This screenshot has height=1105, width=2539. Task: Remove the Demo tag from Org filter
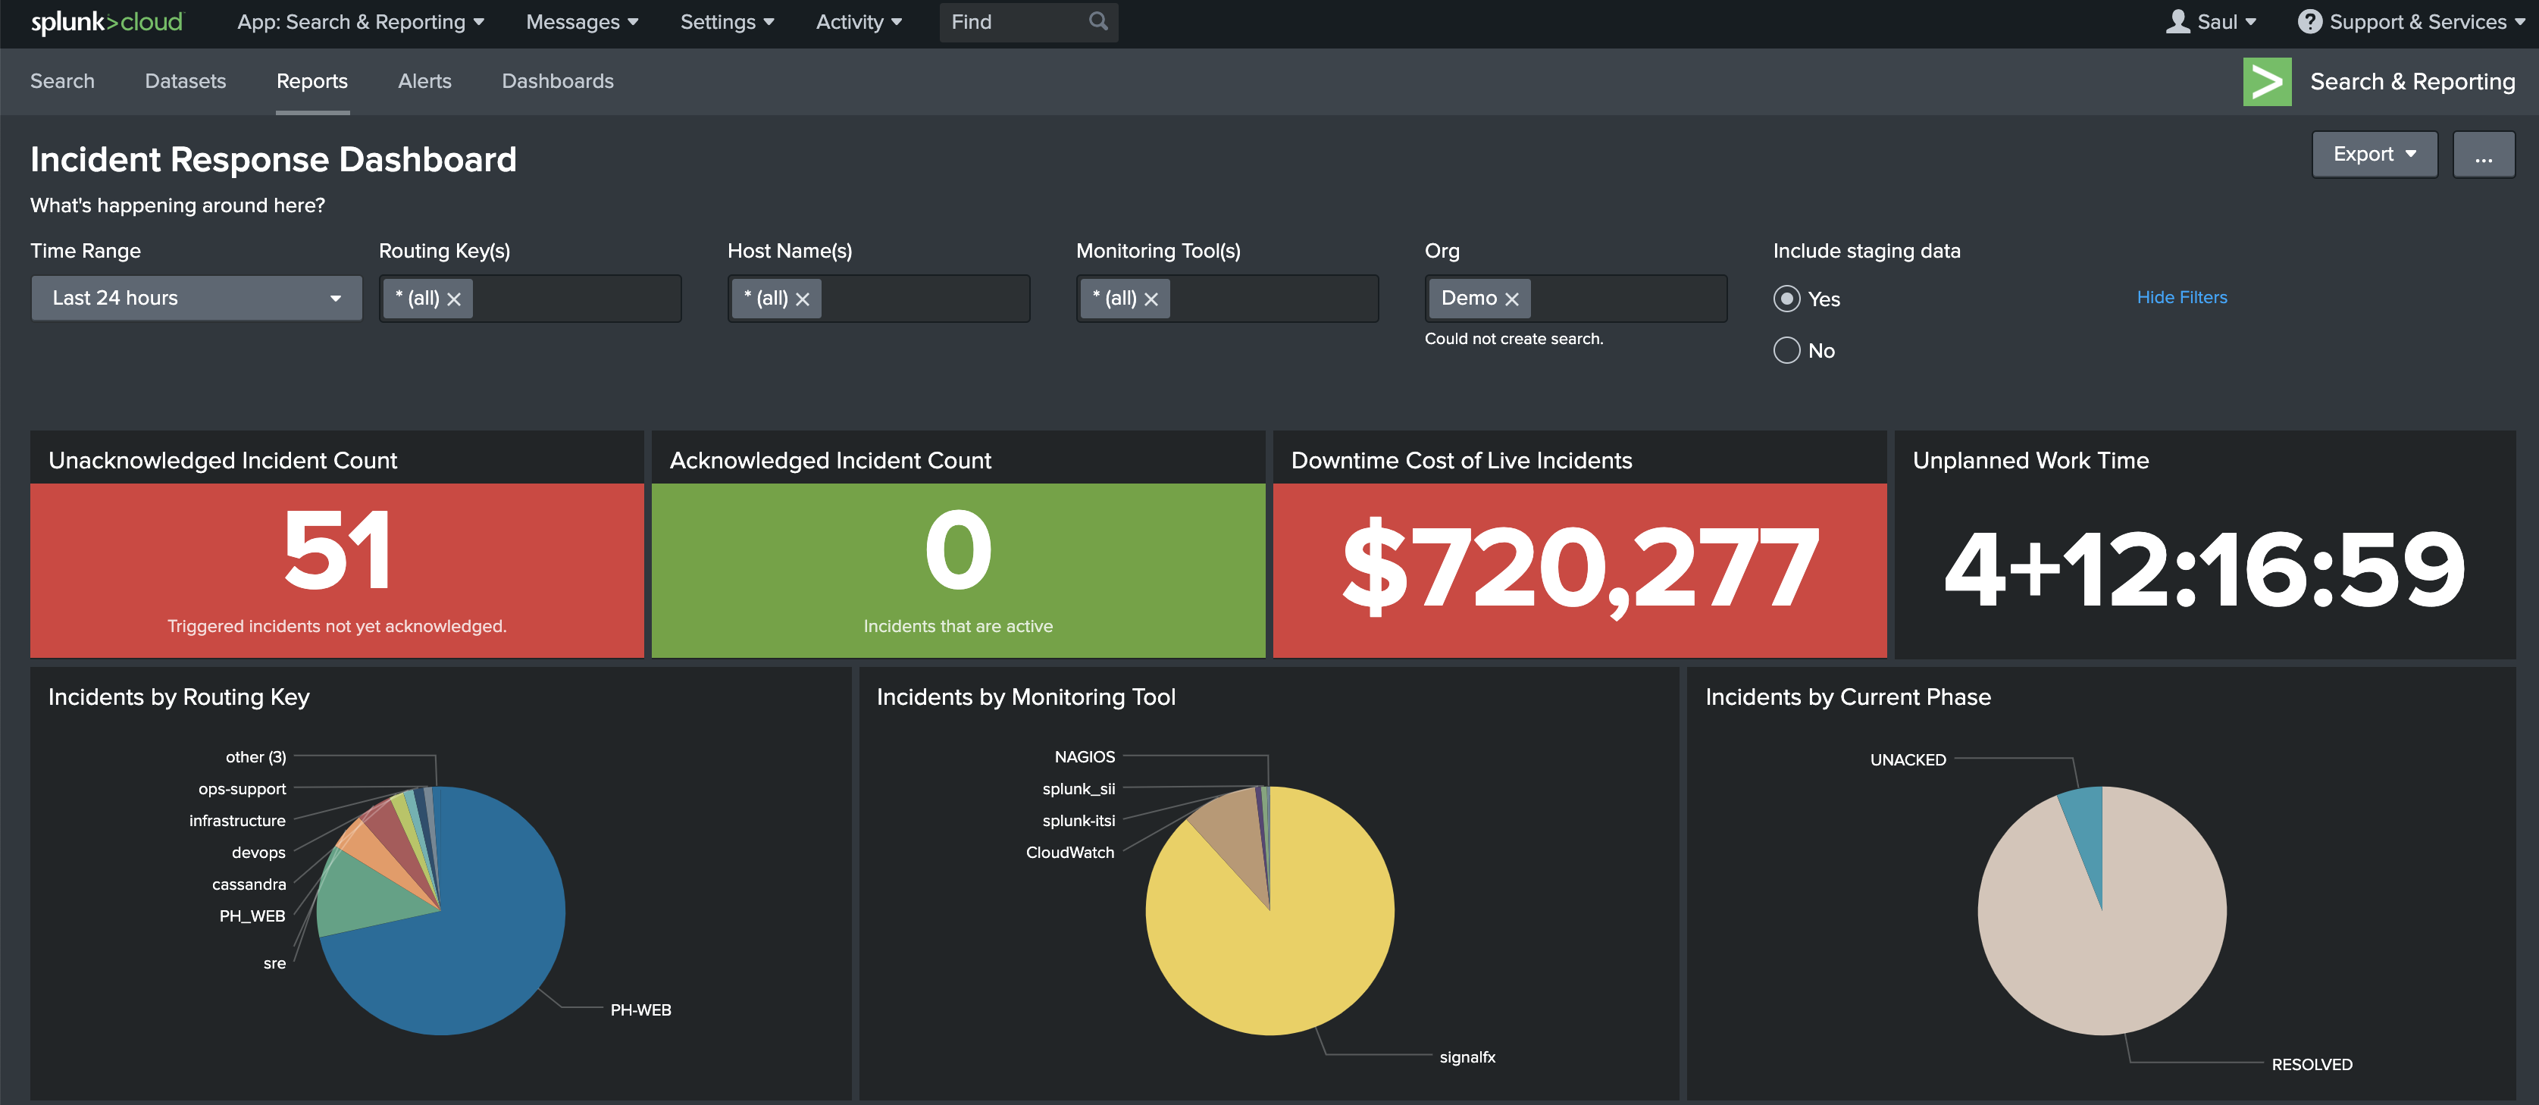(x=1511, y=299)
